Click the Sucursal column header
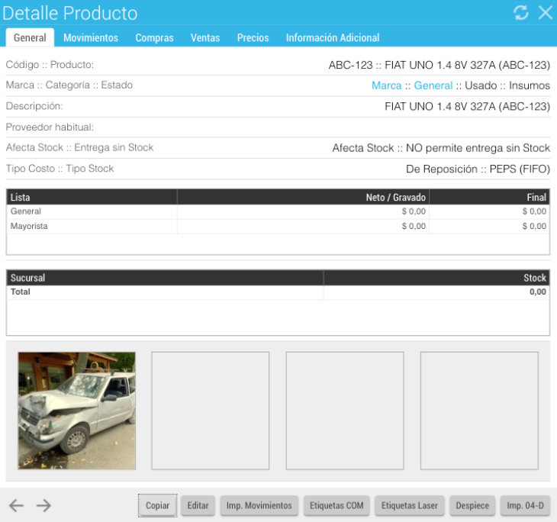Image resolution: width=557 pixels, height=522 pixels. coord(165,278)
